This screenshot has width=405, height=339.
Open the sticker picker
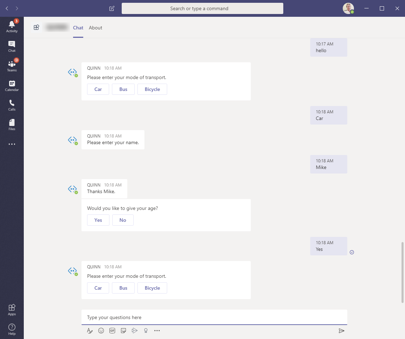pos(123,330)
